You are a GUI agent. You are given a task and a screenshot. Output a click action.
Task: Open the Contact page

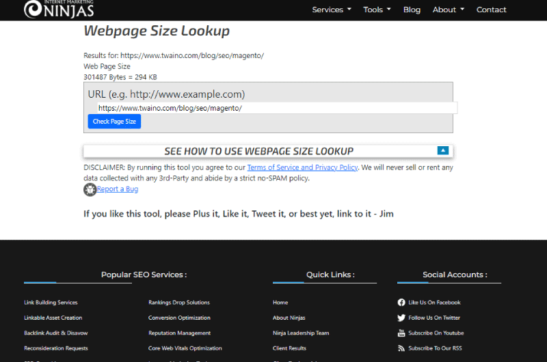(x=491, y=10)
